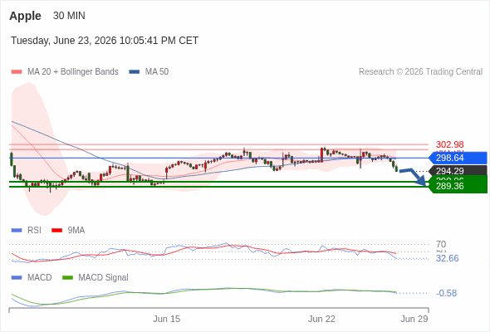Viewport: 490px width, 332px height.
Task: Click the 32.66 RSI value label
Action: point(447,258)
